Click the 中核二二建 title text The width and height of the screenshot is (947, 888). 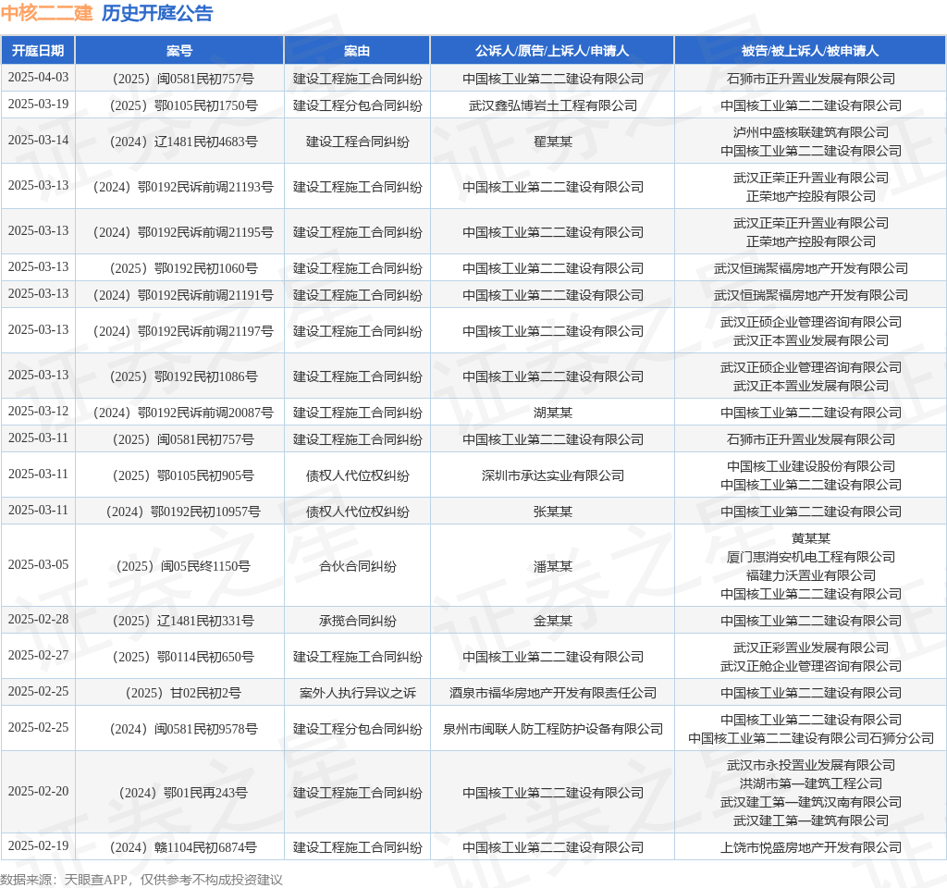pyautogui.click(x=46, y=13)
